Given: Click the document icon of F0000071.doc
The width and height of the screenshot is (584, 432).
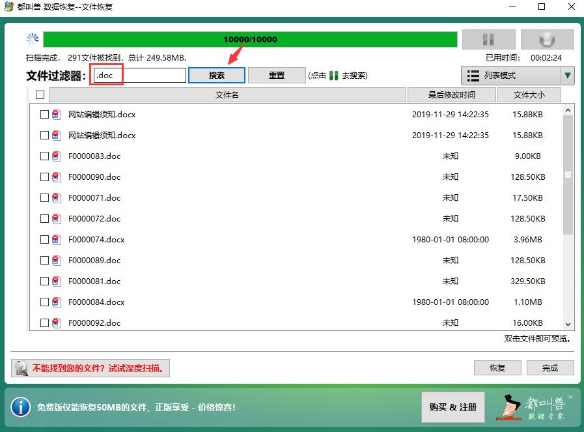Looking at the screenshot, I should [x=57, y=198].
